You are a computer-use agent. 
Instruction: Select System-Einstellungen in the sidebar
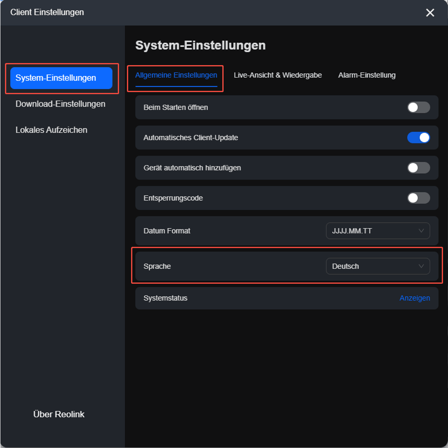61,78
